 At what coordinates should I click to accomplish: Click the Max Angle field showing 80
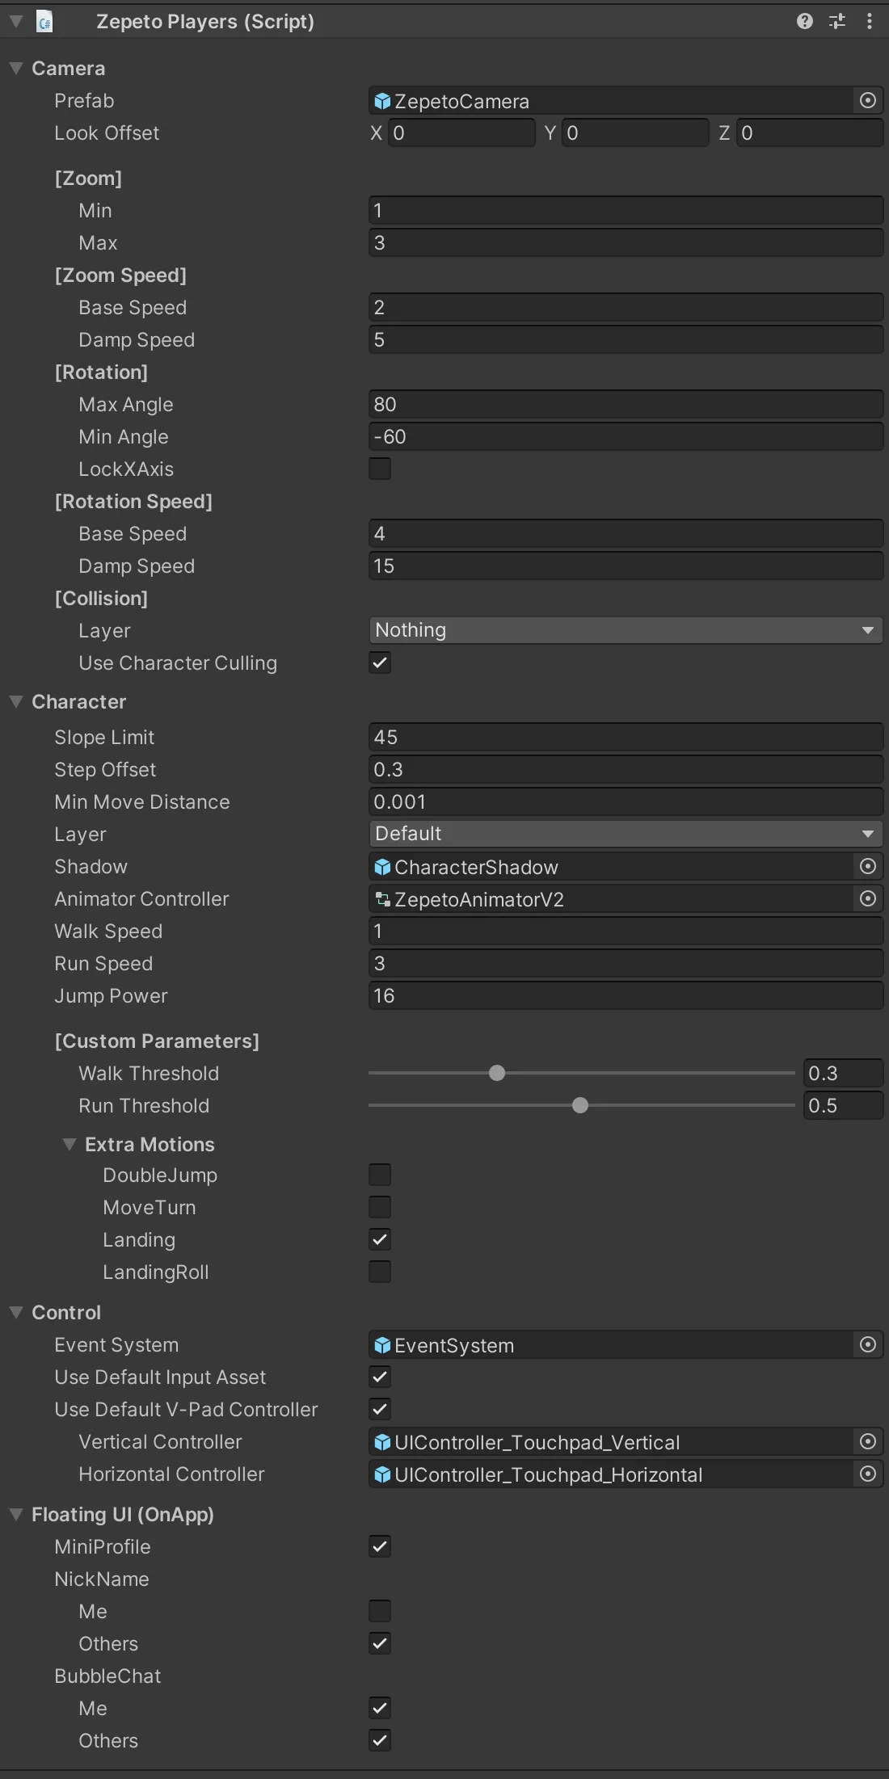(626, 404)
